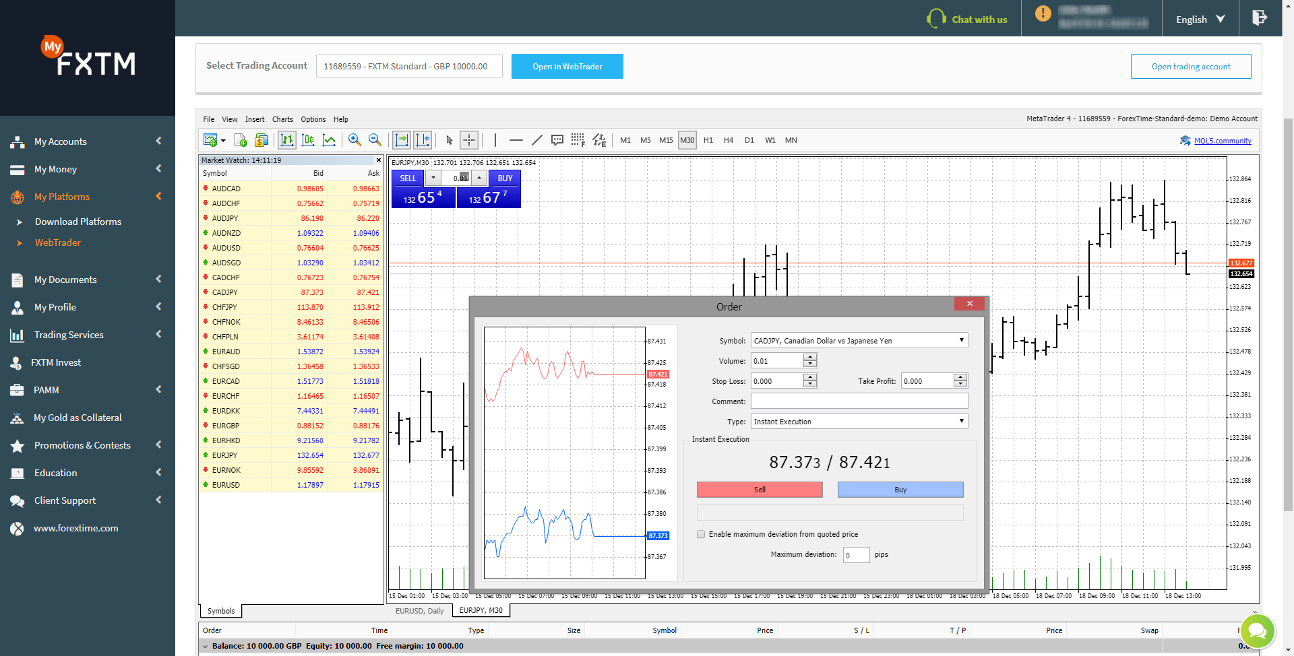The image size is (1294, 656).
Task: Select the cursor pointer tool
Action: coord(450,140)
